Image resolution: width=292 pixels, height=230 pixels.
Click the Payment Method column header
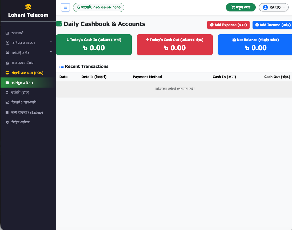pos(147,77)
